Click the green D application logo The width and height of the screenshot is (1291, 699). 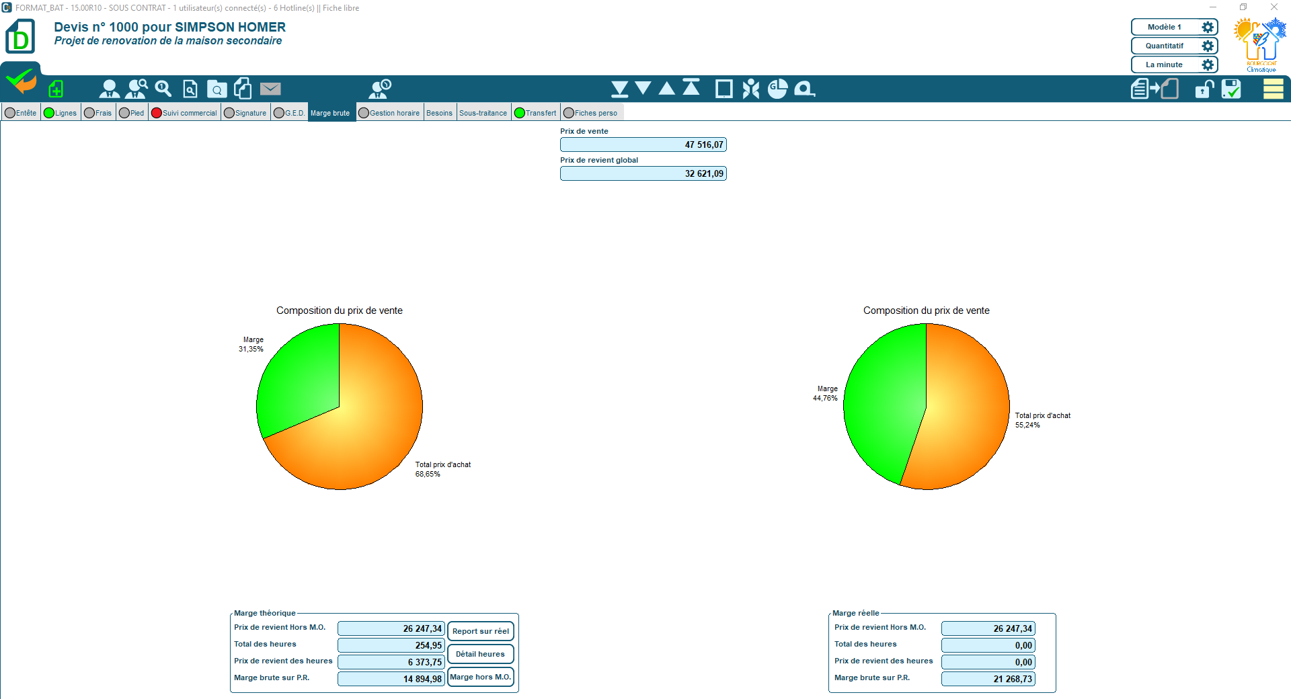click(20, 37)
